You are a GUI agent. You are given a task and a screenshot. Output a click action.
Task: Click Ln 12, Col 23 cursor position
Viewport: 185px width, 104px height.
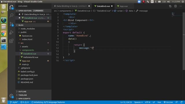126,102
